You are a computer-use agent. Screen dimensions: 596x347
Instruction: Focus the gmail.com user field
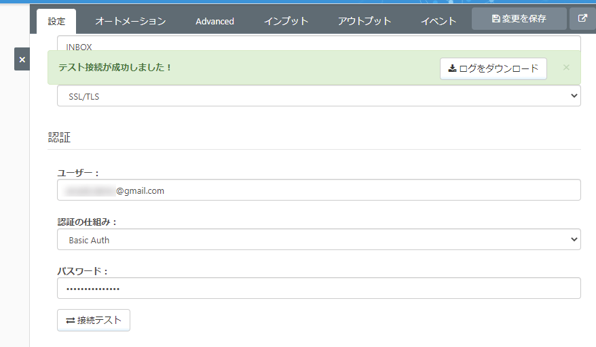pos(318,190)
